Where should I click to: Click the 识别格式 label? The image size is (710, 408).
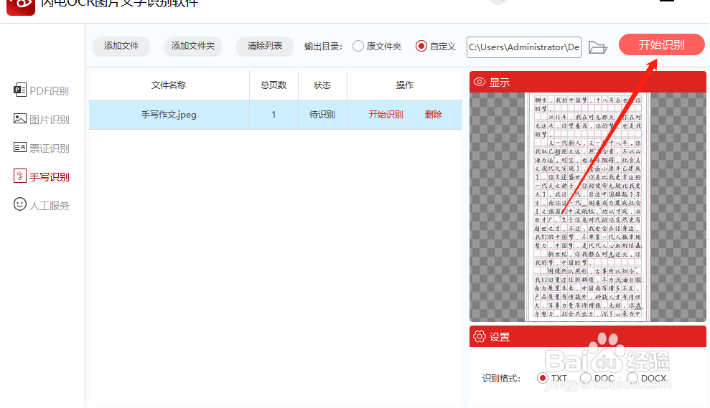tap(501, 379)
